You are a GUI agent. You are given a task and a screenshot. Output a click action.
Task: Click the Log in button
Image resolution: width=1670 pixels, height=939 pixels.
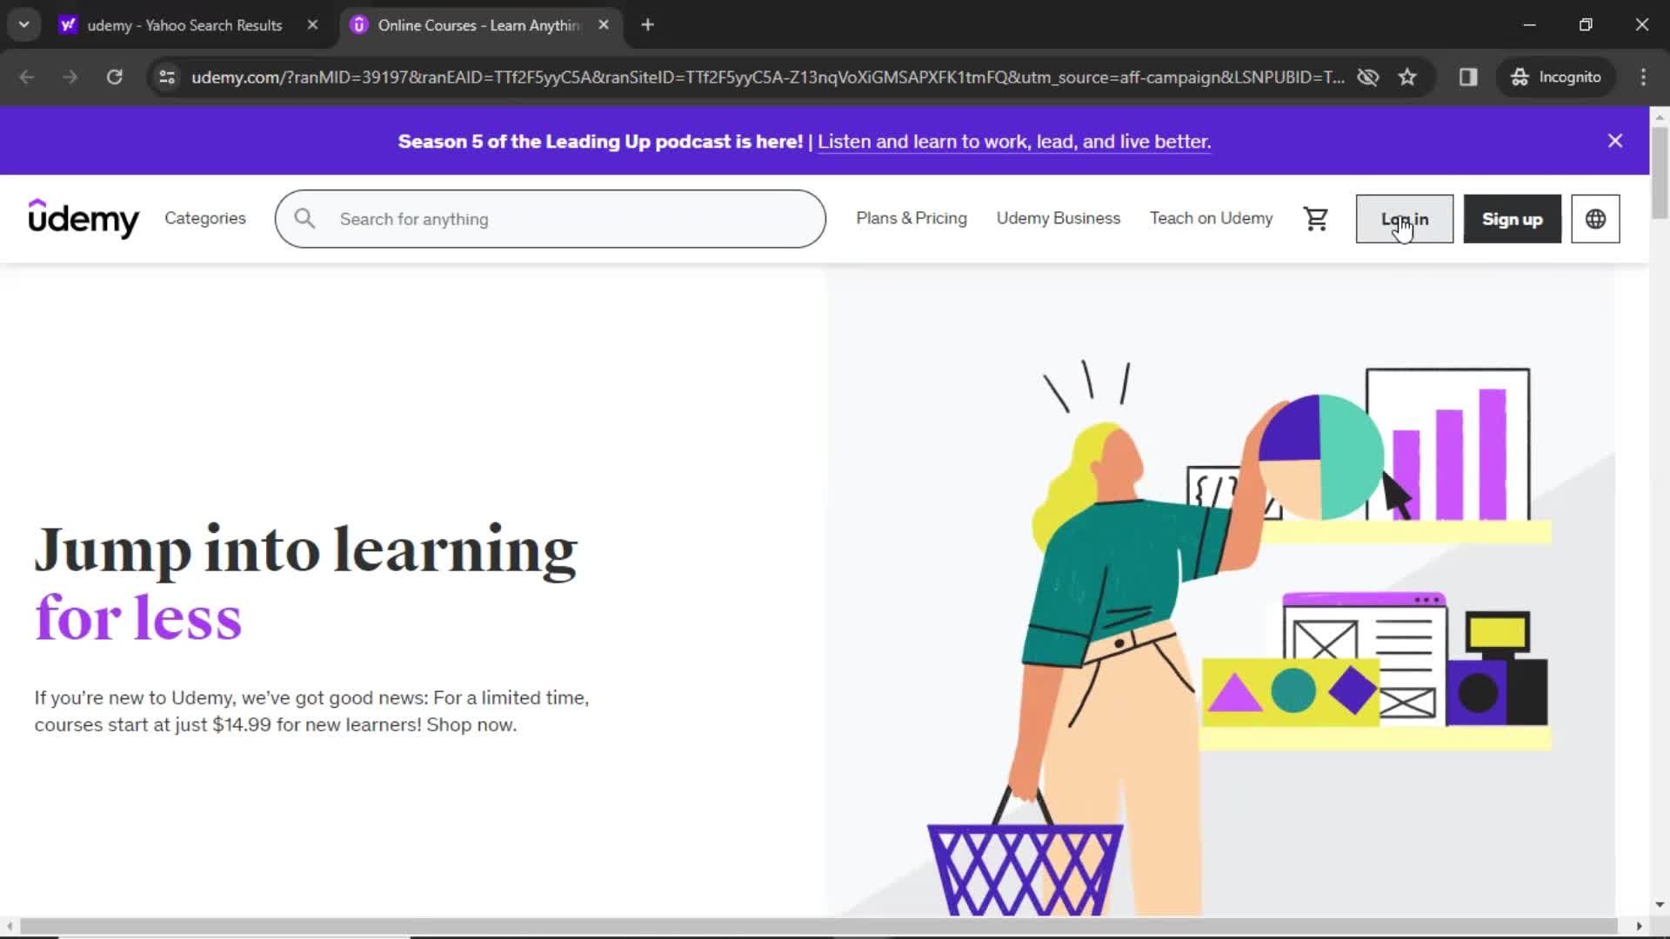tap(1405, 219)
